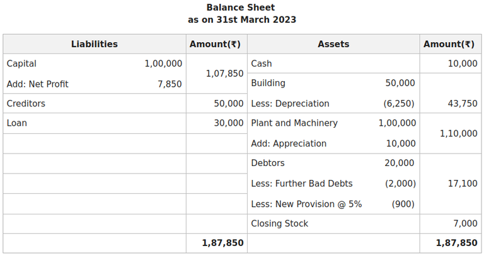Image resolution: width=484 pixels, height=256 pixels.
Task: Click net debtors amount 17,100
Action: 463,184
